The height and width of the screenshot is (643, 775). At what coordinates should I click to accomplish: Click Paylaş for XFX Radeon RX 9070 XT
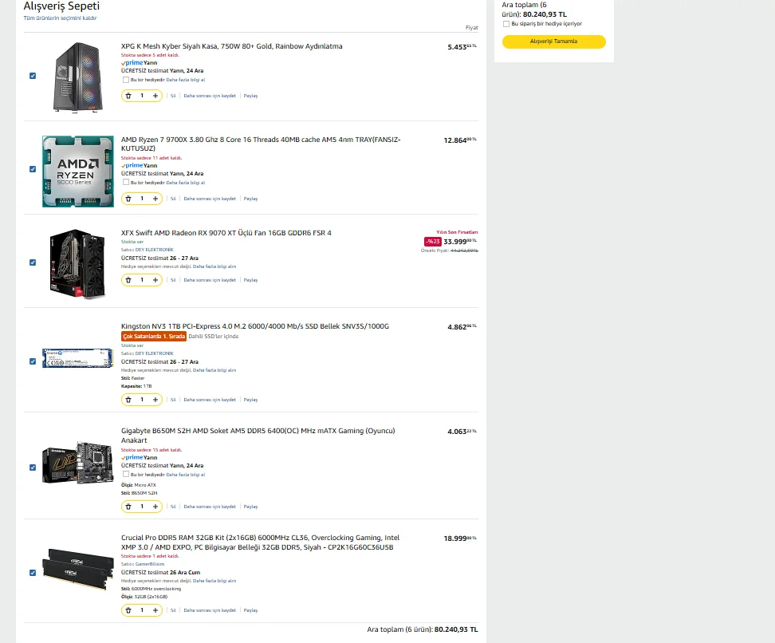coord(250,280)
